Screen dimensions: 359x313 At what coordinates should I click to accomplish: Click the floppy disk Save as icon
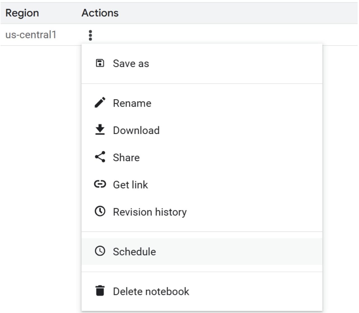[x=100, y=63]
